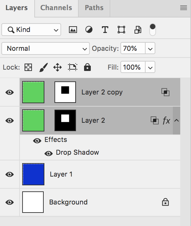Switch to the Channels tab
This screenshot has width=191, height=226.
tap(56, 8)
